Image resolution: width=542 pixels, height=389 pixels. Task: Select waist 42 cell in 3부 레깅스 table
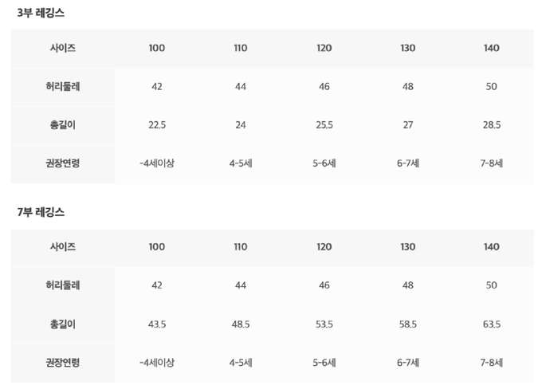coord(157,86)
